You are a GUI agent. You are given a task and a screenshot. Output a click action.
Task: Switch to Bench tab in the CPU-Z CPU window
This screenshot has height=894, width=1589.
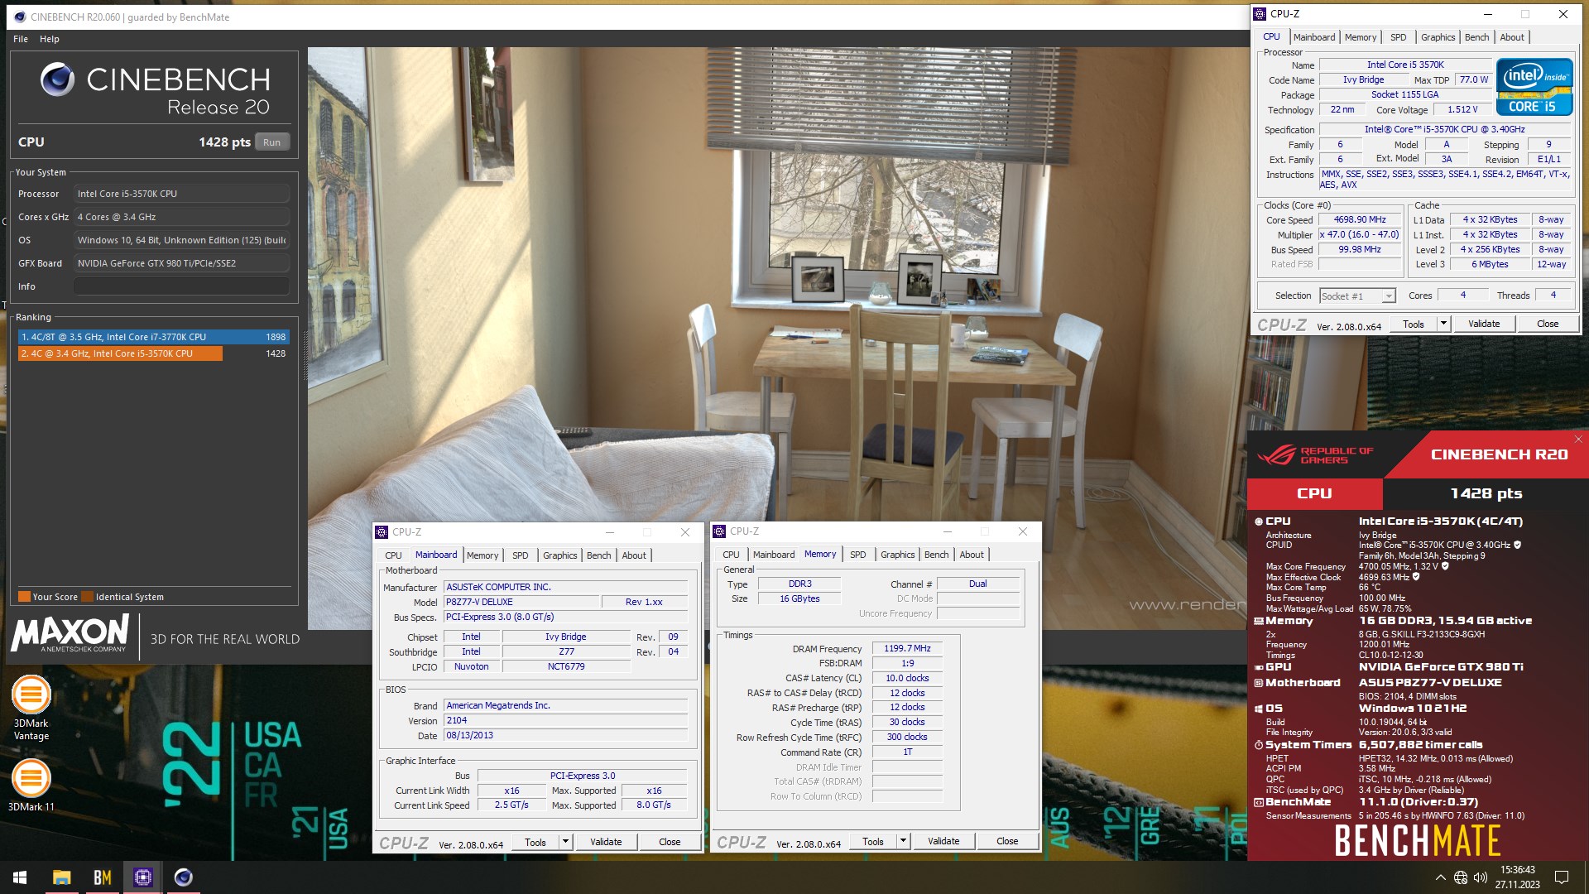[1476, 37]
